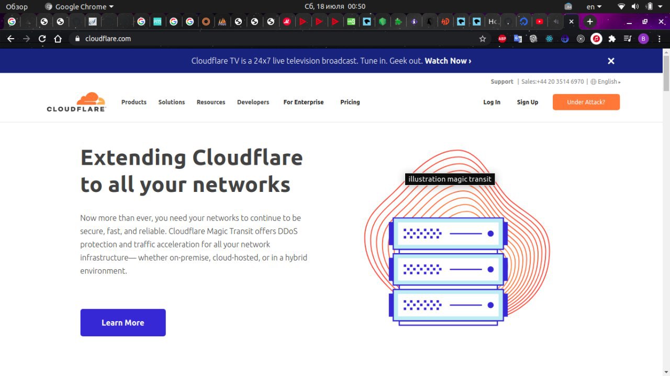
Task: Click the Support link
Action: (502, 82)
